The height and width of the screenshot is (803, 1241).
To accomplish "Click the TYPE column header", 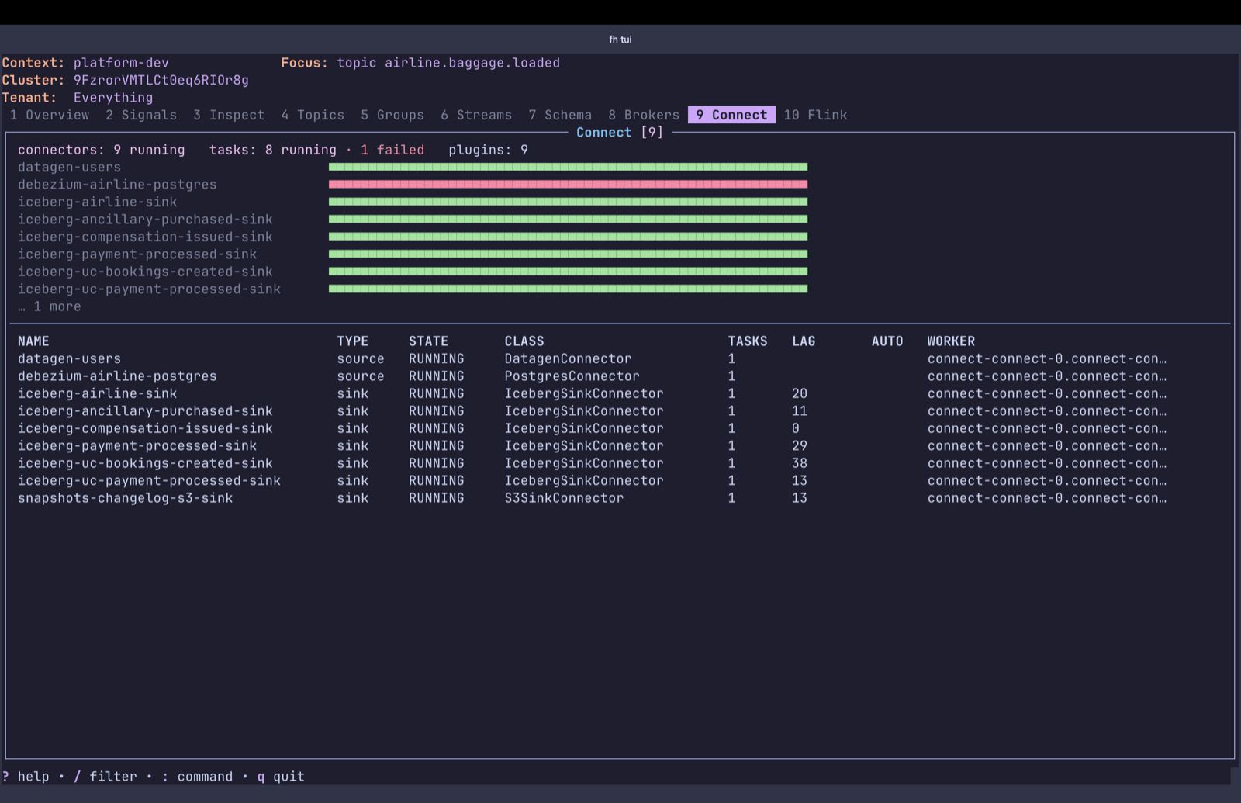I will [x=352, y=341].
